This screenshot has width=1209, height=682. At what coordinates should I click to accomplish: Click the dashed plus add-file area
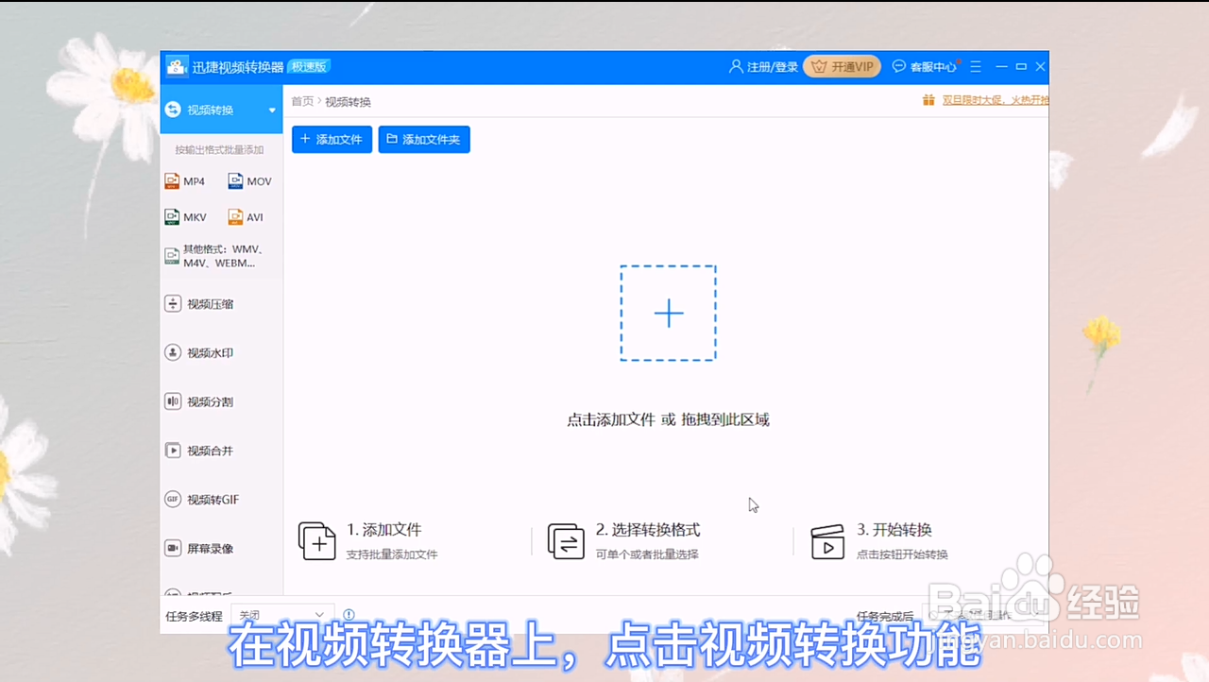pyautogui.click(x=668, y=313)
